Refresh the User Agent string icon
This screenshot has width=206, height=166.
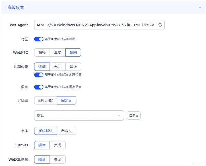160,25
